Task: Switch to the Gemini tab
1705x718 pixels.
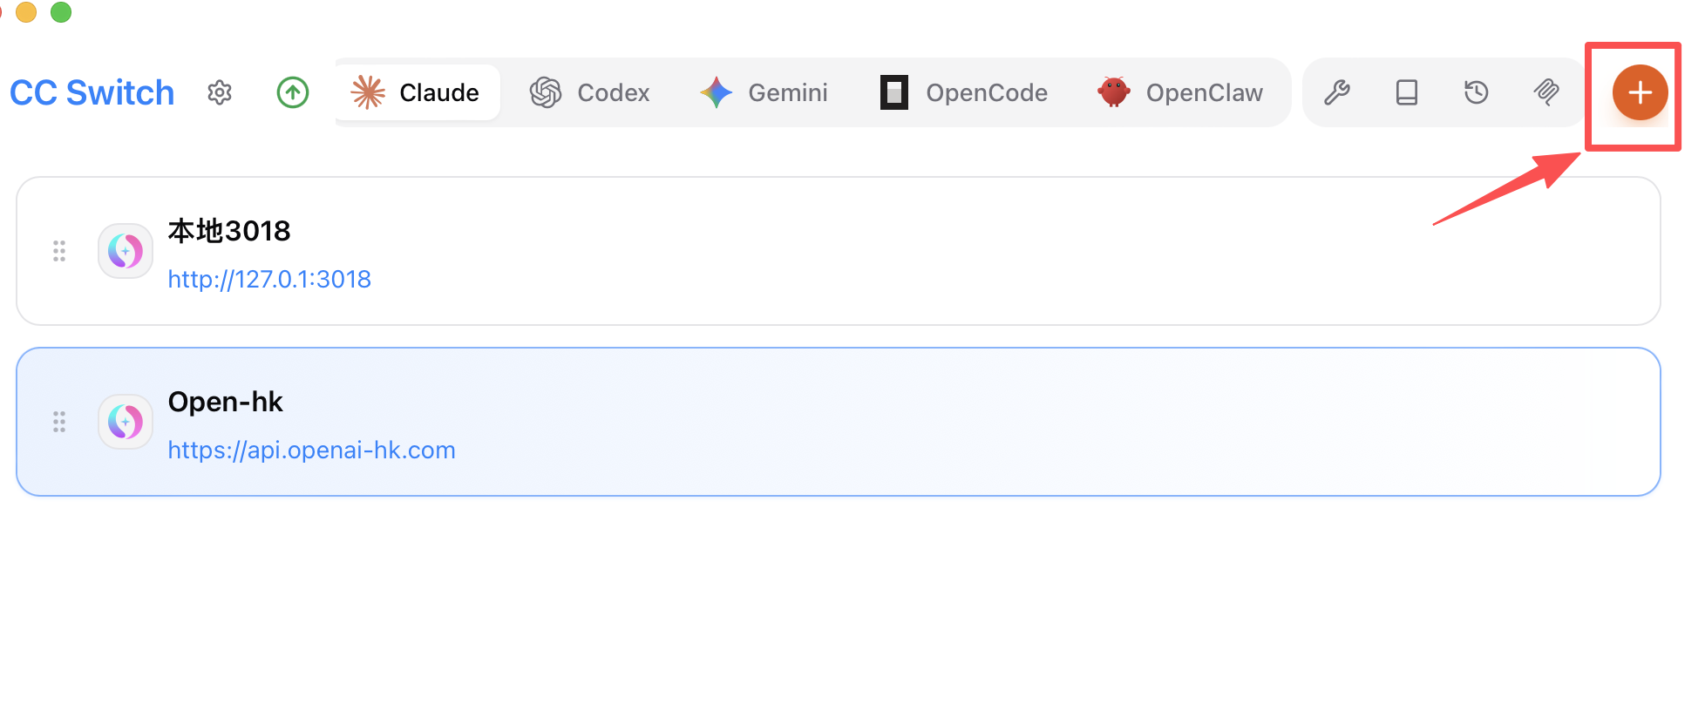Action: coord(764,92)
